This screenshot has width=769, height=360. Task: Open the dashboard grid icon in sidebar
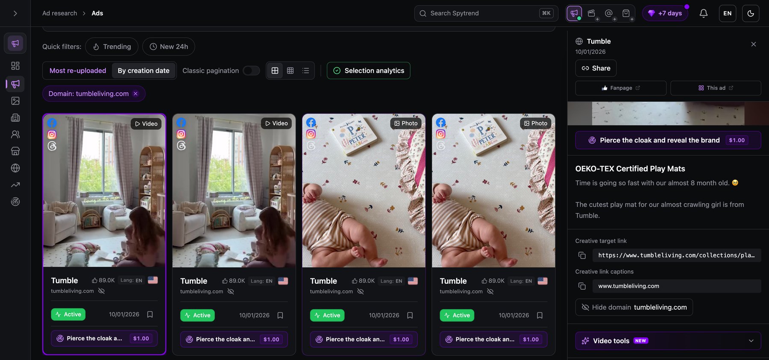coord(15,66)
